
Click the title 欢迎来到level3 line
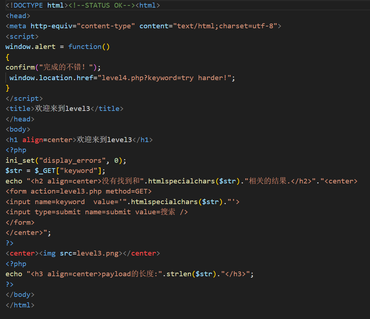point(65,109)
